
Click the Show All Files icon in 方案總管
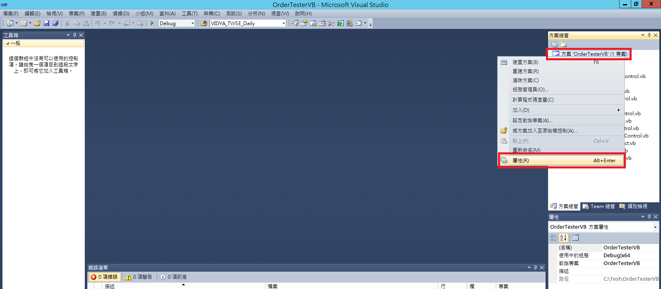(x=554, y=44)
